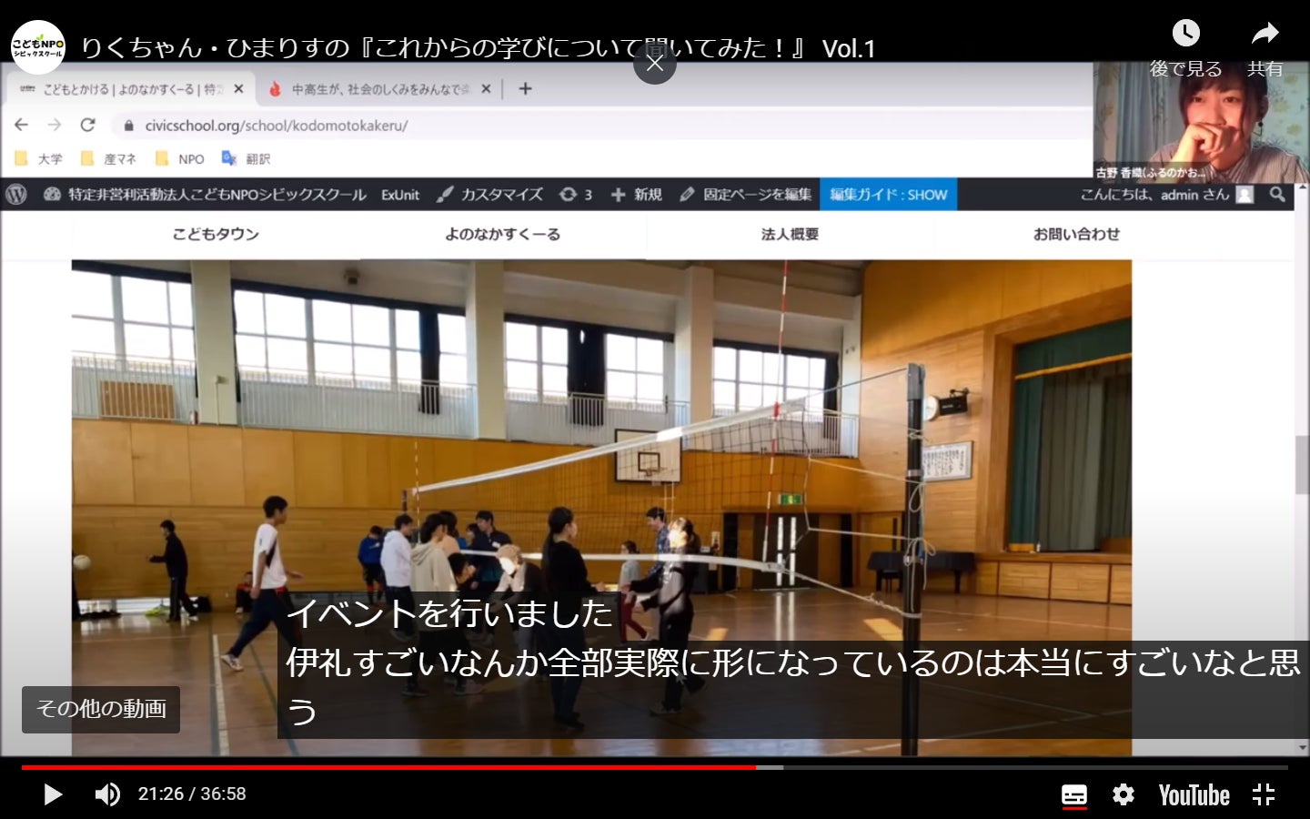Open the こどもタウン menu item

click(216, 234)
